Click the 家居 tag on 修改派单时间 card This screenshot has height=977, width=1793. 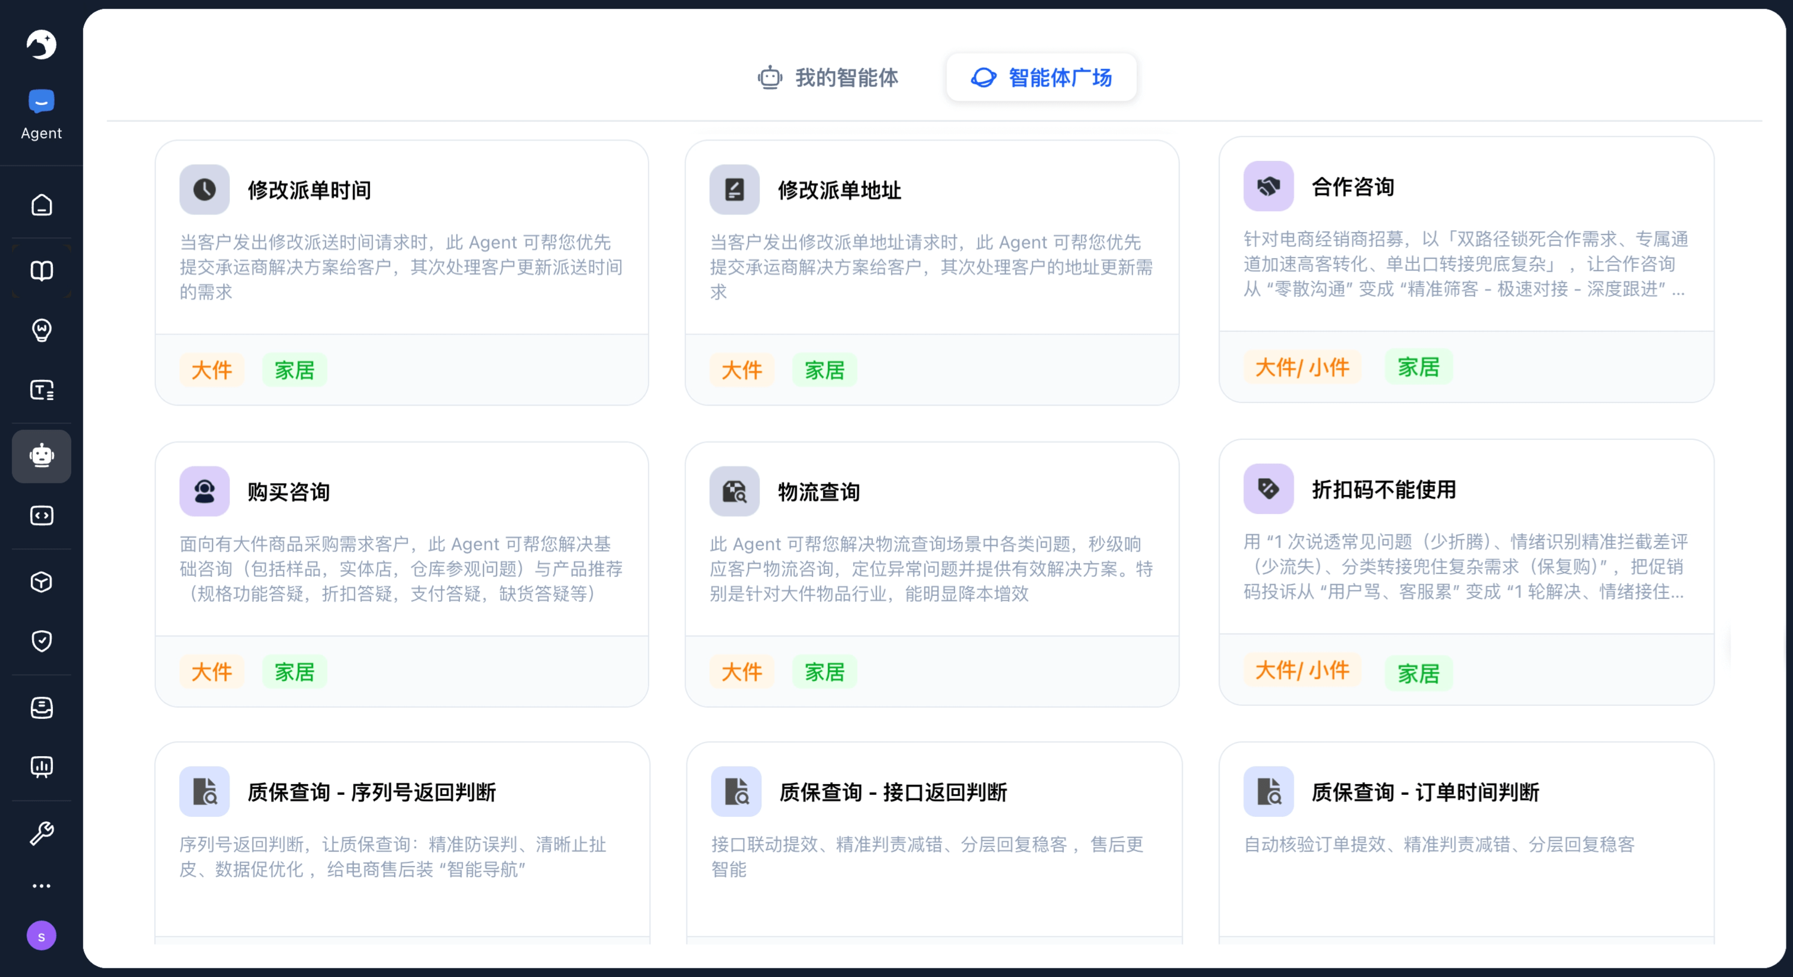295,370
